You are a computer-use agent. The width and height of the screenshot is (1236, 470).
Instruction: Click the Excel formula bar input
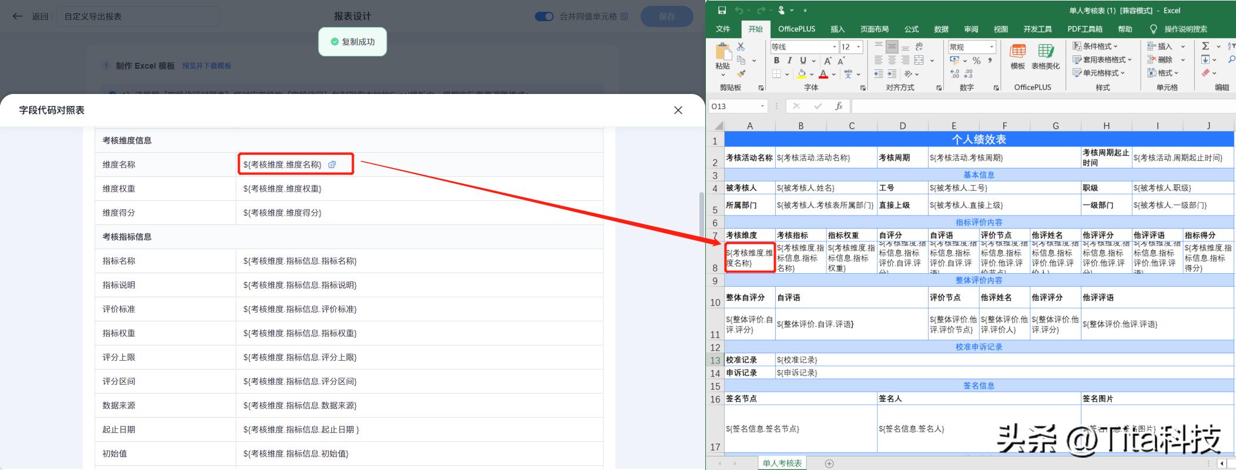(x=1043, y=106)
